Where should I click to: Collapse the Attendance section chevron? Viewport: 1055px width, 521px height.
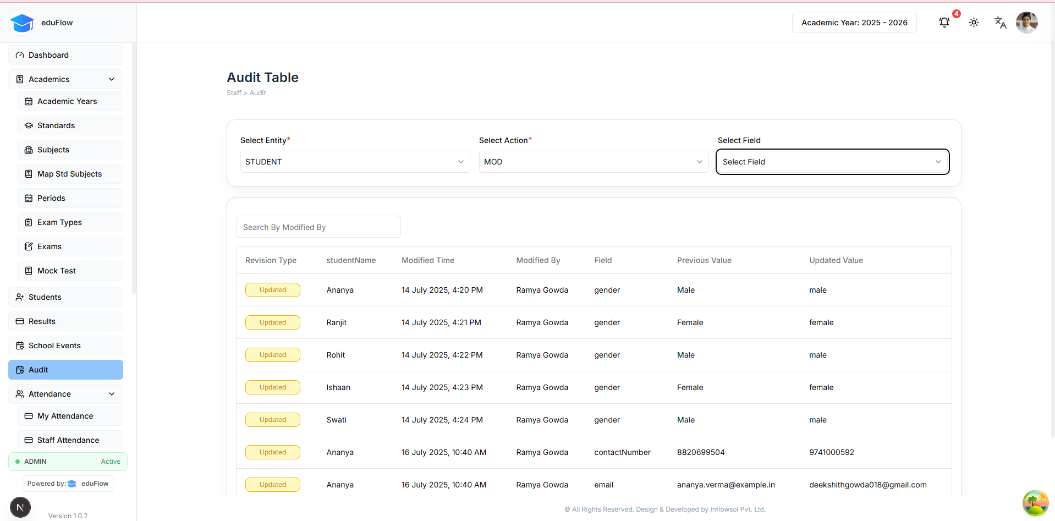coord(112,394)
